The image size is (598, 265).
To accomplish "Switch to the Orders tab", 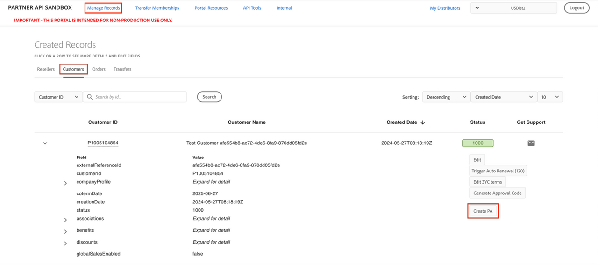I will (99, 69).
